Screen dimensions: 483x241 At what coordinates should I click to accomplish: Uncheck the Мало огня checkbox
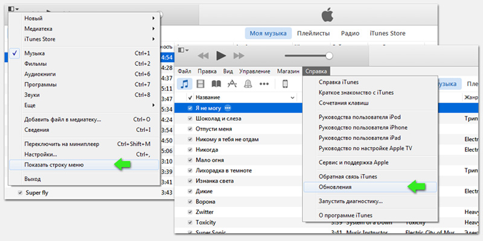pyautogui.click(x=190, y=160)
